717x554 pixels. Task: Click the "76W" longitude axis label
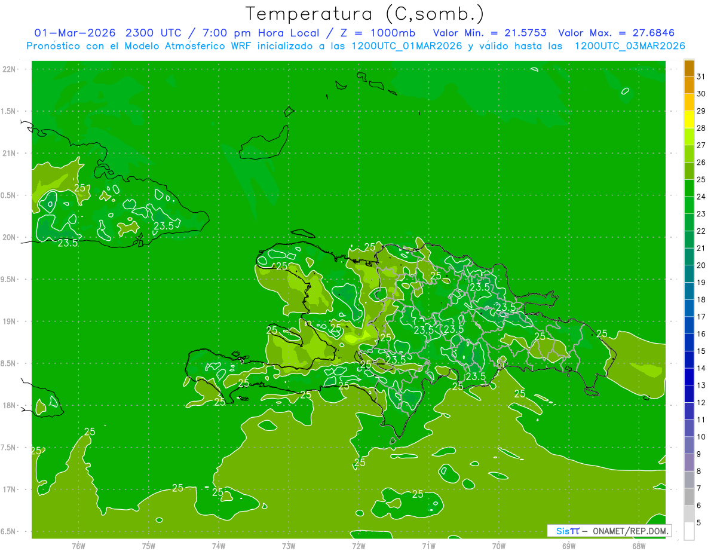tap(78, 546)
